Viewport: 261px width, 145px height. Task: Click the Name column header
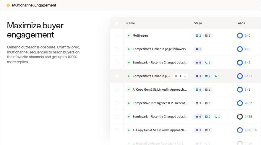click(130, 23)
